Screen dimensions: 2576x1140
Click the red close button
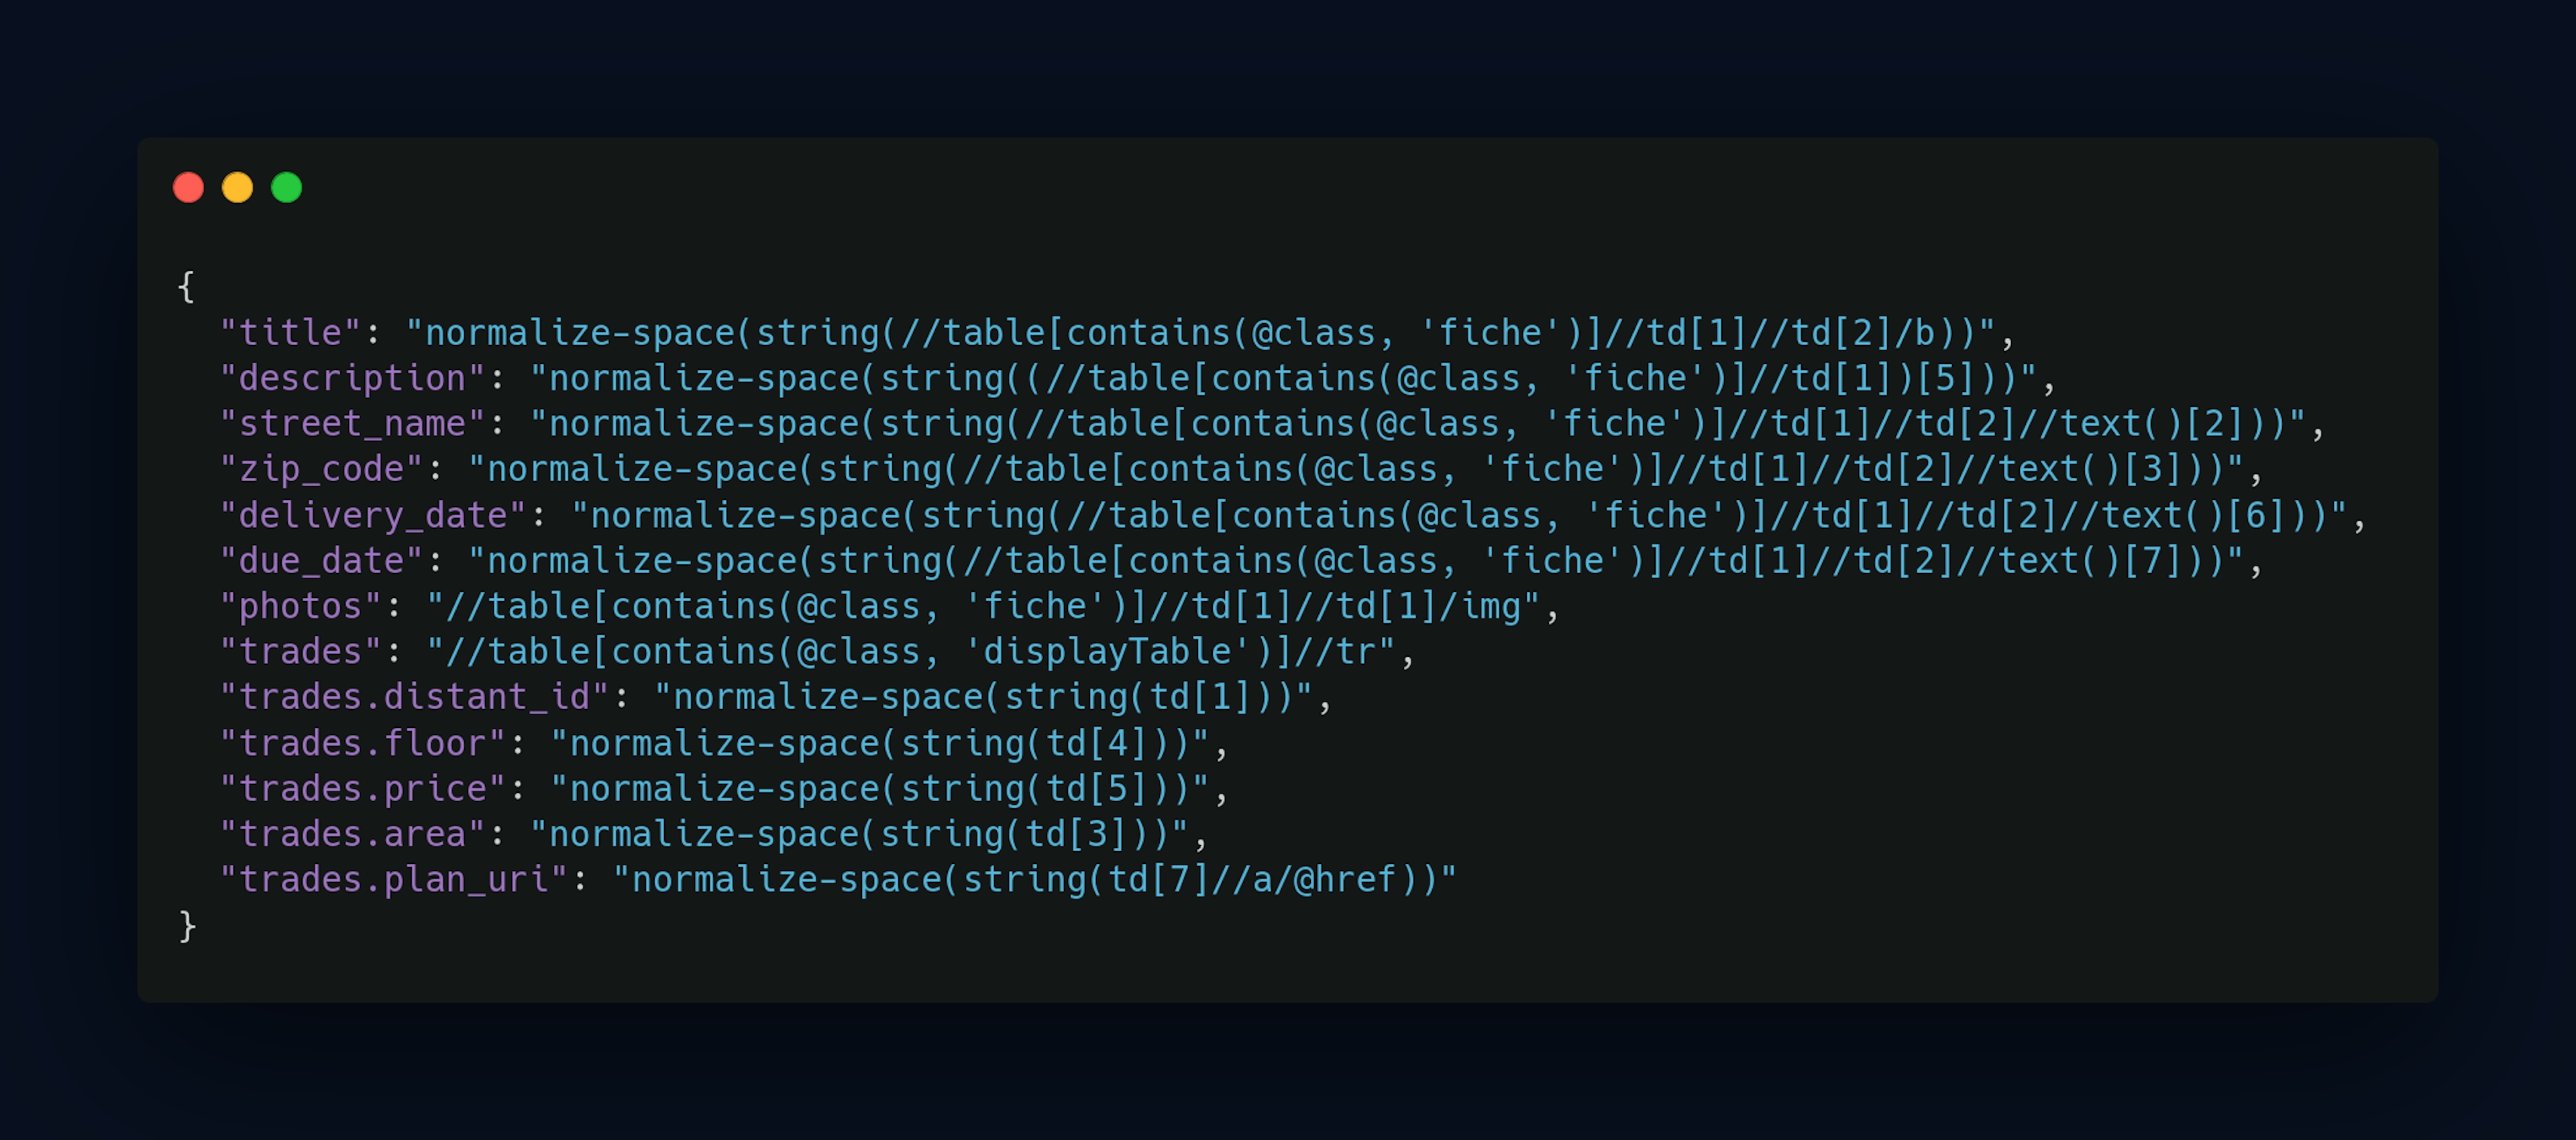pos(184,187)
